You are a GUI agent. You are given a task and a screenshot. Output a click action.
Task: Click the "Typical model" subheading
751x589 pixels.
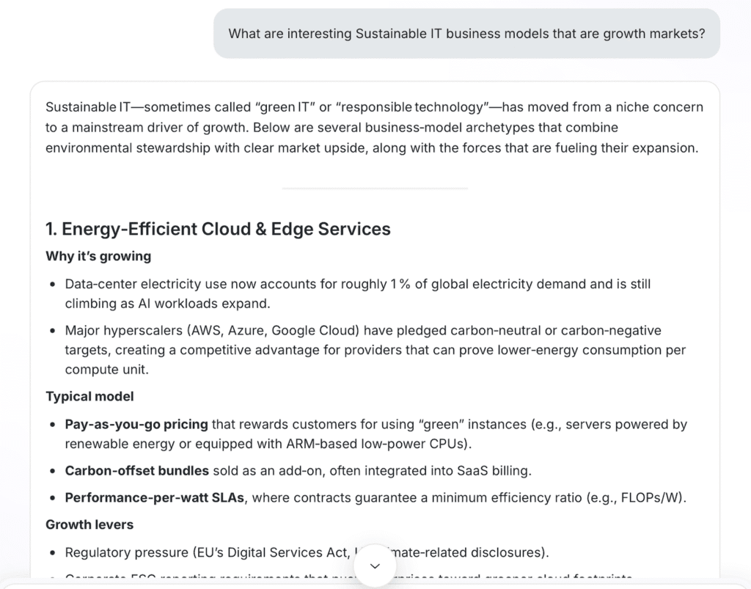(89, 396)
